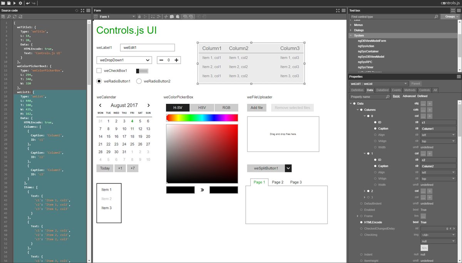The width and height of the screenshot is (462, 263).
Task: Switch to the Methods properties tab
Action: click(410, 90)
